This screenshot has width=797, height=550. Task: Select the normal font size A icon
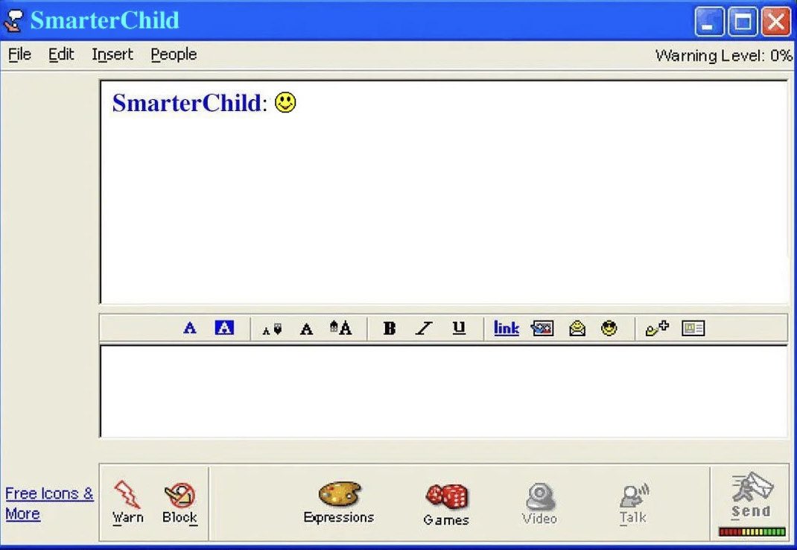pyautogui.click(x=306, y=329)
